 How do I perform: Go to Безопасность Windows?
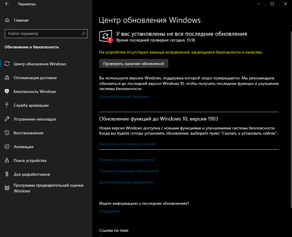pyautogui.click(x=35, y=91)
